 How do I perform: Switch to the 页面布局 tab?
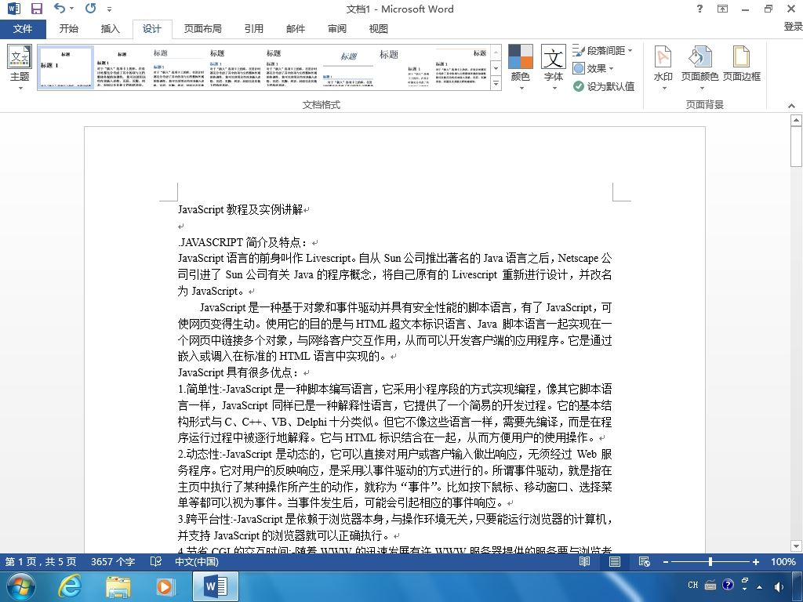[203, 29]
